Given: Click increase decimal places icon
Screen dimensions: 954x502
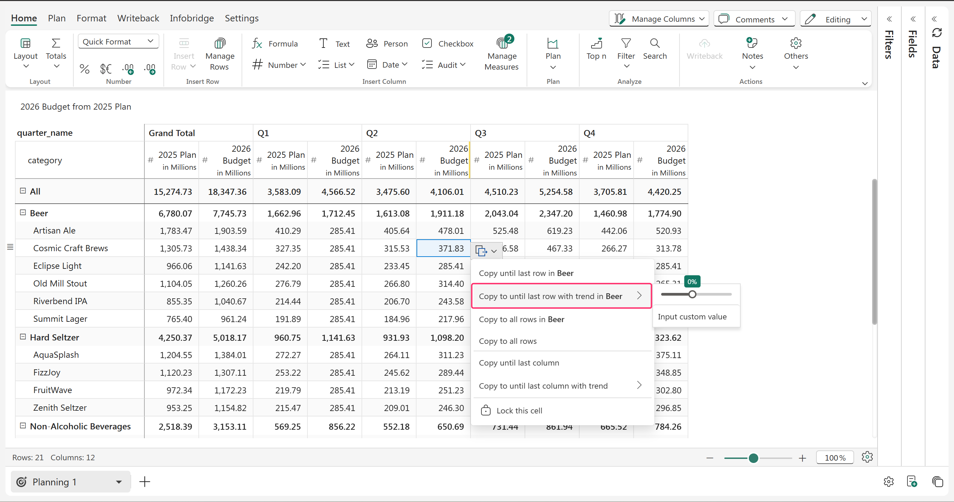Looking at the screenshot, I should [x=128, y=69].
